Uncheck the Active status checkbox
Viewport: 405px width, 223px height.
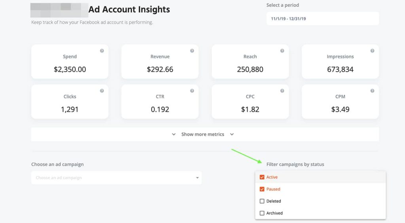pos(262,177)
